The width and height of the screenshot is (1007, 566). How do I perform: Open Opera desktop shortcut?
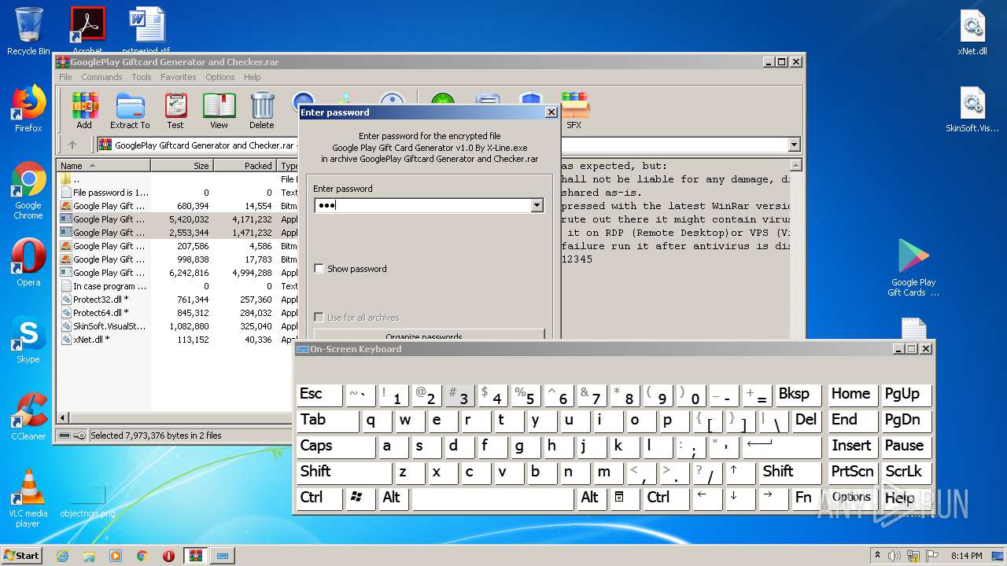[x=28, y=262]
